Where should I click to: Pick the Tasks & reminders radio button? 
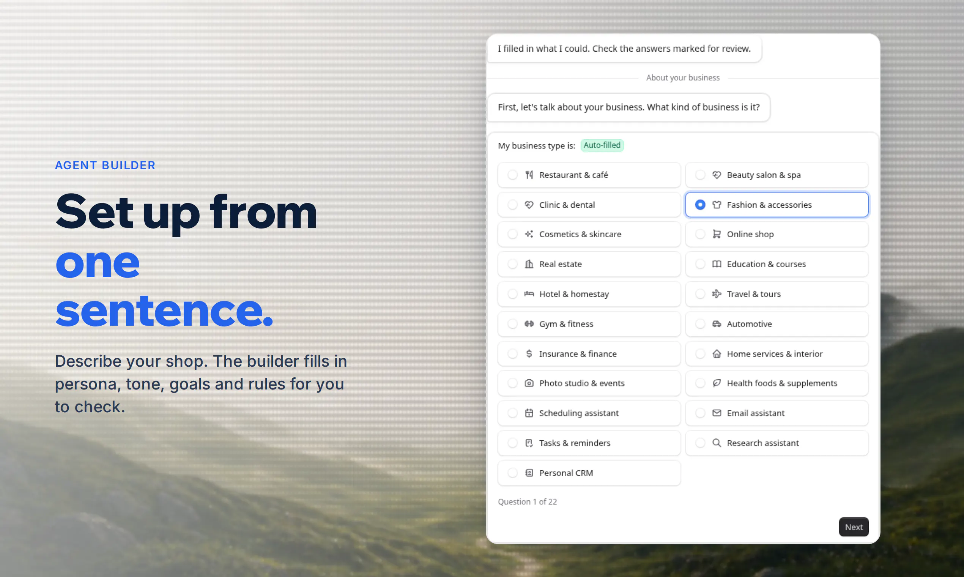coord(513,443)
